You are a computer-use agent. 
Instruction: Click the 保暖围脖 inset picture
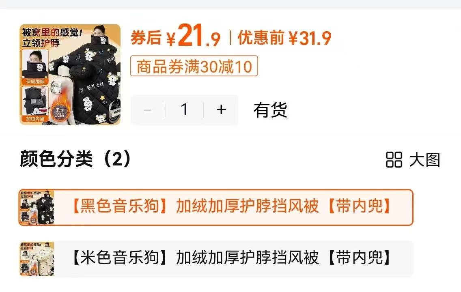click(35, 67)
